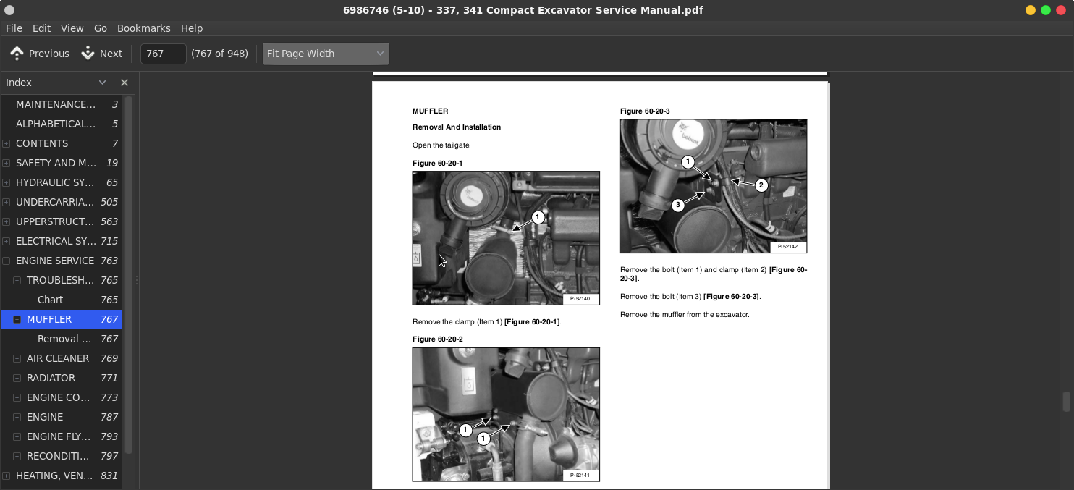The image size is (1074, 490).
Task: Select the ALPHABETICAL index entry
Action: click(55, 124)
